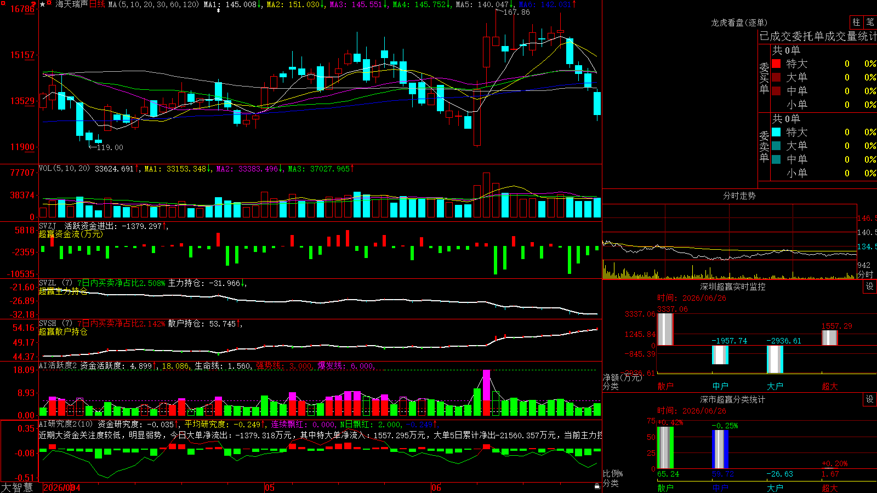877x493 pixels.
Task: Click the 中户 bar valued -1957.74
Action: [x=720, y=355]
